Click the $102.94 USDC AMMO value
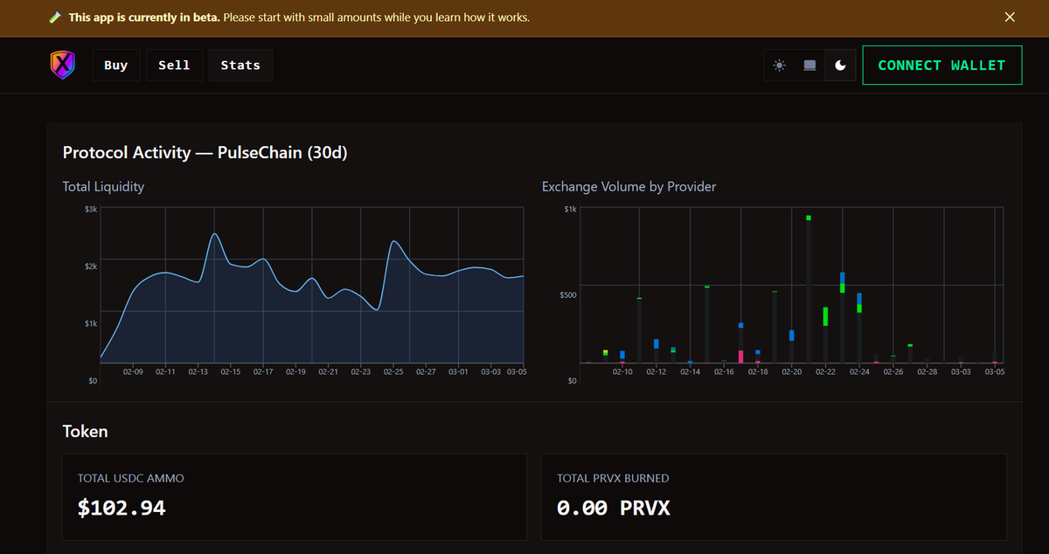Image resolution: width=1049 pixels, height=554 pixels. [x=122, y=508]
